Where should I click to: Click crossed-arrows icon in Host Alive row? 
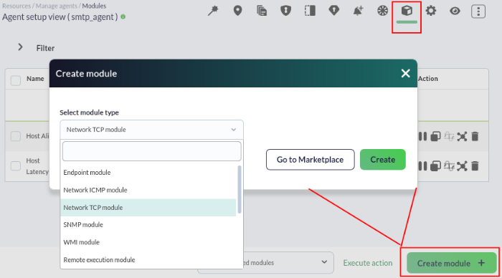(x=462, y=137)
